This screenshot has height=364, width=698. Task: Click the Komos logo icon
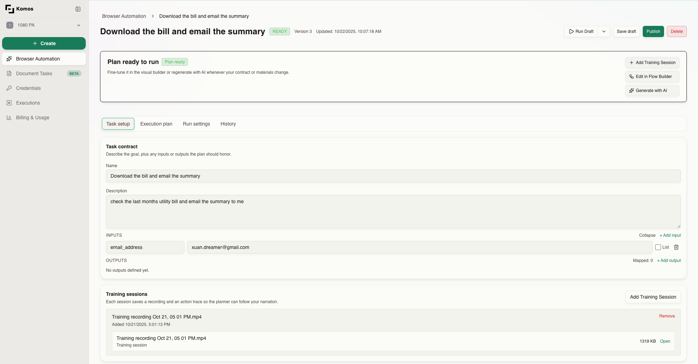[x=10, y=9]
